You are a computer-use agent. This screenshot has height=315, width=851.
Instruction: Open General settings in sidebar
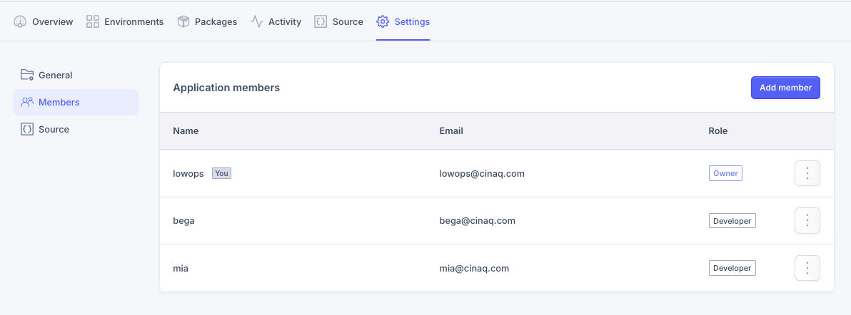pyautogui.click(x=76, y=75)
